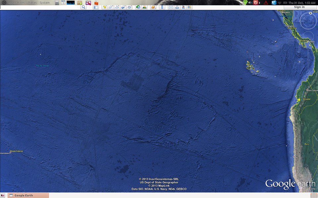Click the N north compass ring marker
Screen dimensions: 318x198
310,13
